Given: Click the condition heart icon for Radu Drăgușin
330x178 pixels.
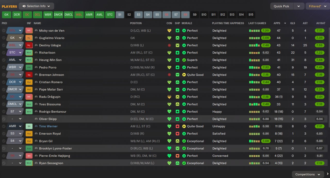Looking at the screenshot, I should pos(169,97).
